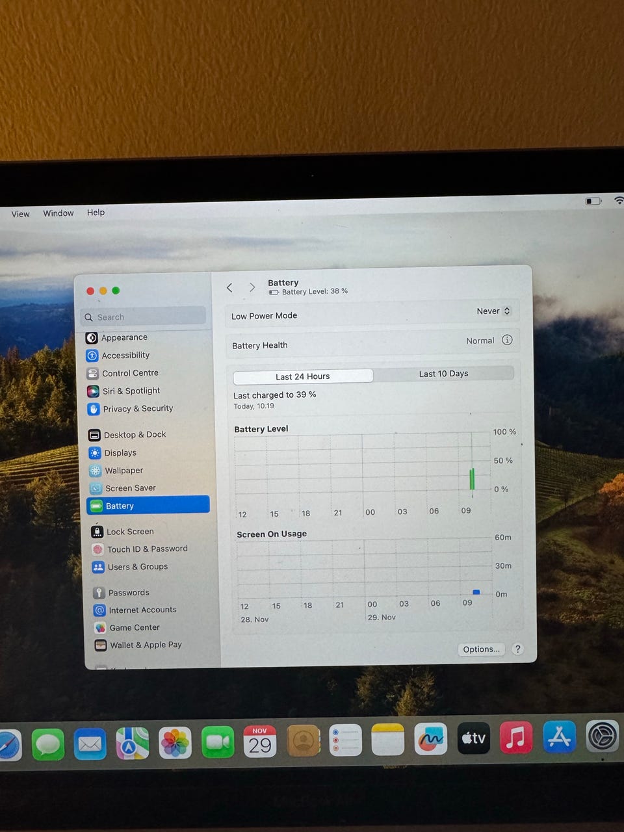Open Passwords settings
The width and height of the screenshot is (624, 832).
(122, 592)
